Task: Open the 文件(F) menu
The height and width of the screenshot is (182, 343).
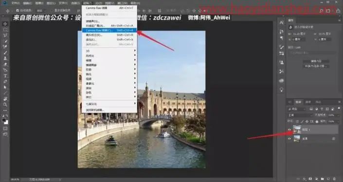Action: [x=15, y=3]
